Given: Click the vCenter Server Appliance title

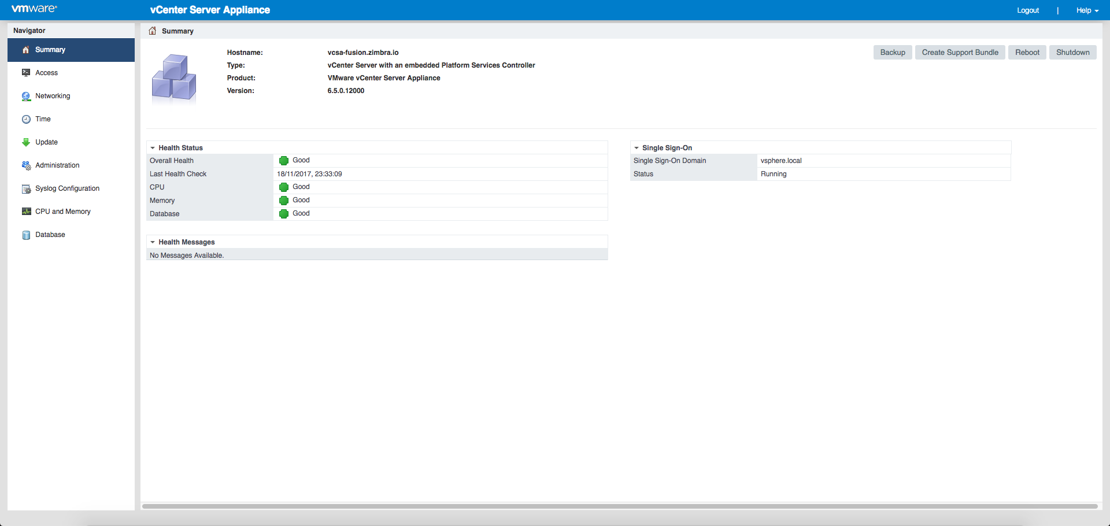Looking at the screenshot, I should point(210,10).
